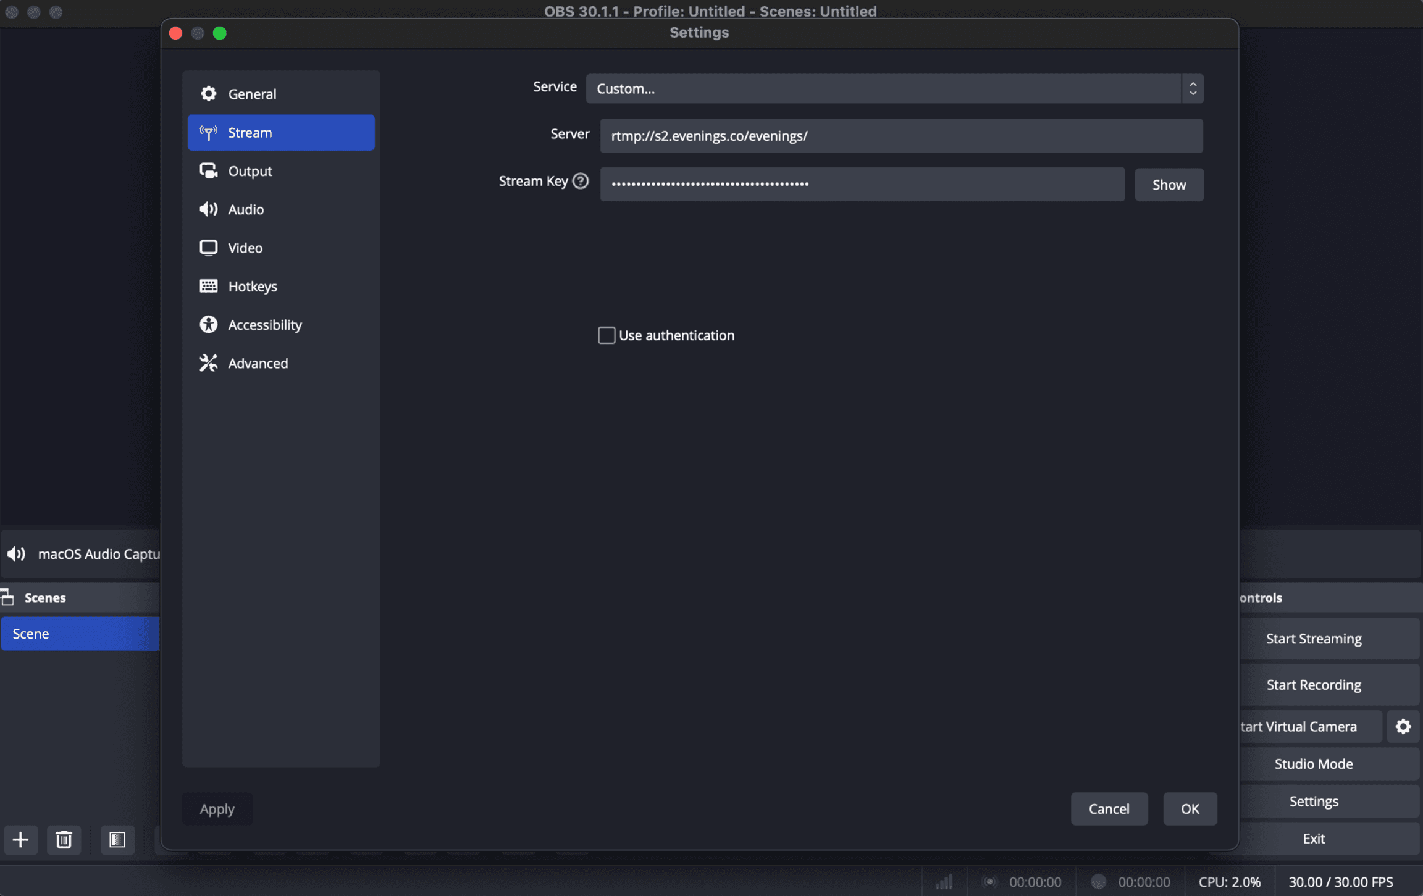Click the Audio speaker icon in sidebar

point(208,209)
